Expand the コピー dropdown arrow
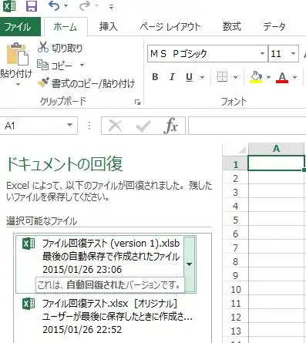Image resolution: width=306 pixels, height=343 pixels. [x=82, y=65]
